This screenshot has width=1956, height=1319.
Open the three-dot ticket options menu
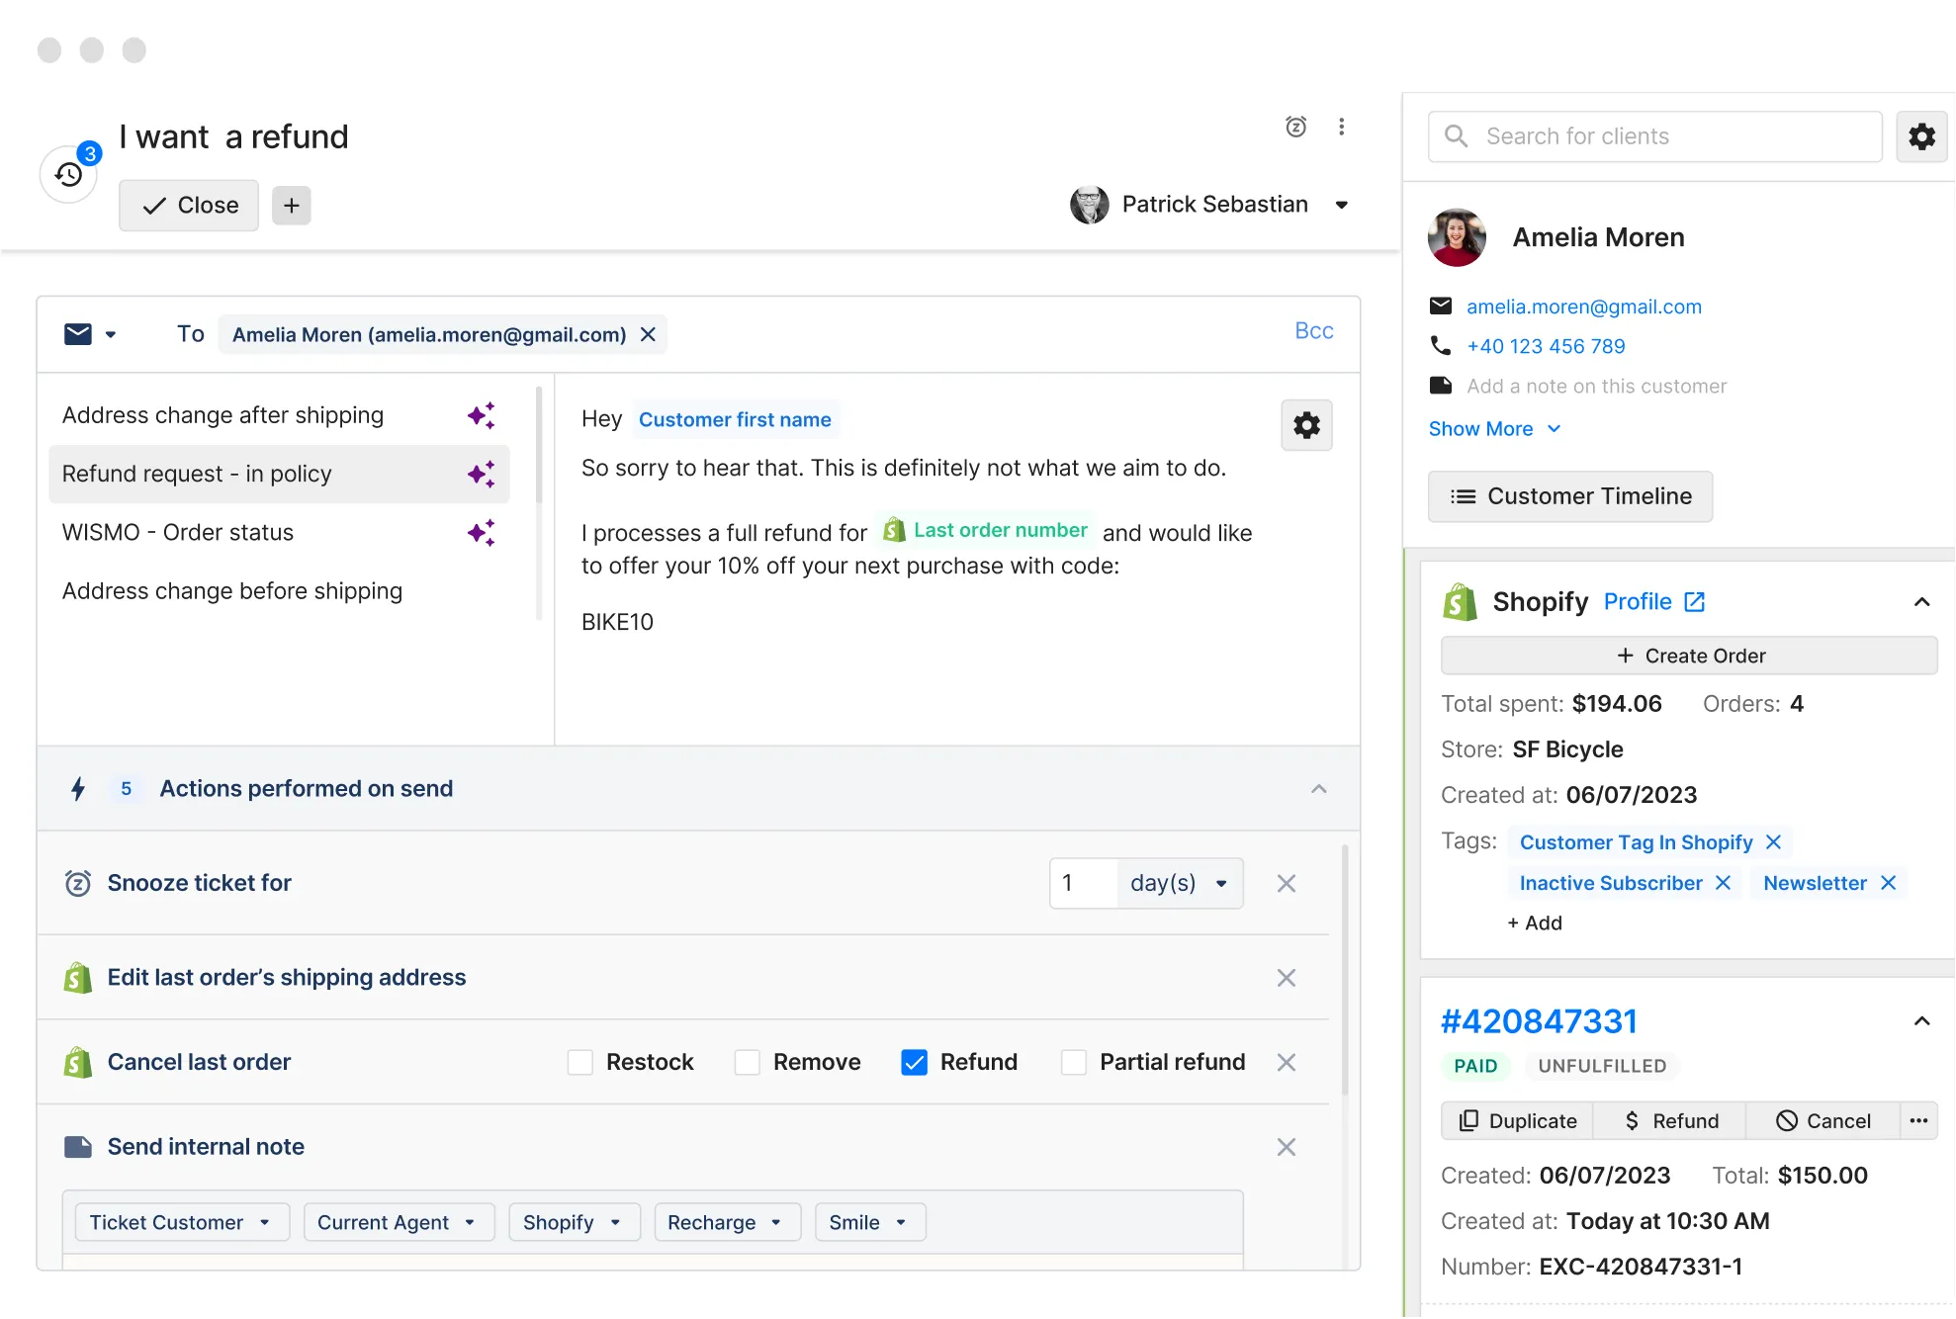click(1341, 127)
